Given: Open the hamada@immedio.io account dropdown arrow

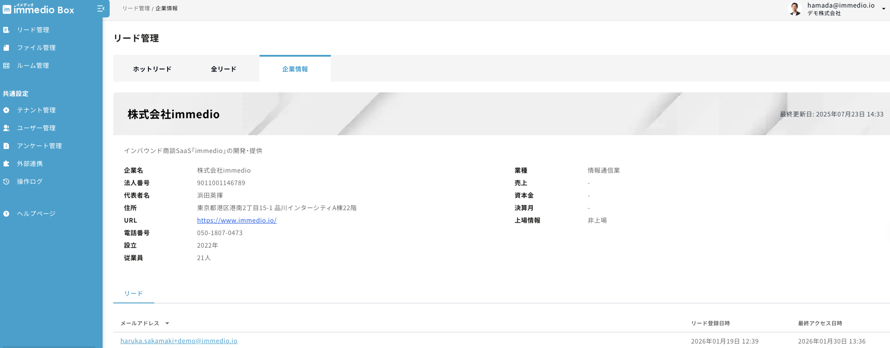Looking at the screenshot, I should coord(883,9).
